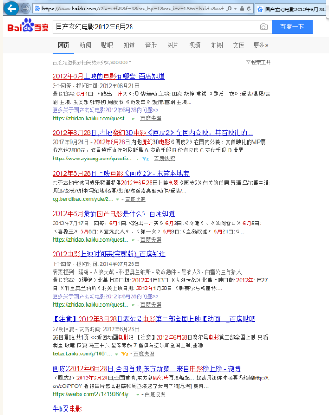Expand the 更多» category menu
The width and height of the screenshot is (329, 415).
coord(261,45)
